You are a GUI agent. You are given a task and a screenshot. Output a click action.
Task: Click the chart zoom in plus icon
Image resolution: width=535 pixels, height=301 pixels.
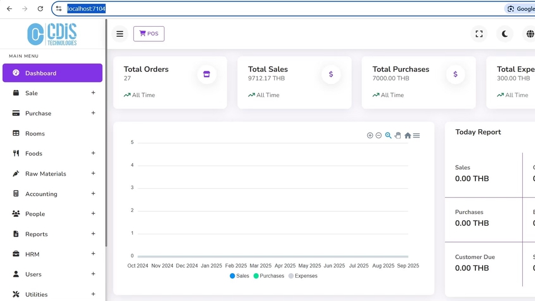pos(369,135)
